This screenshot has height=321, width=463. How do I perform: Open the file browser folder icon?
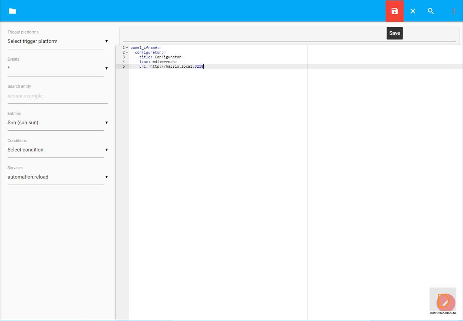pyautogui.click(x=12, y=11)
